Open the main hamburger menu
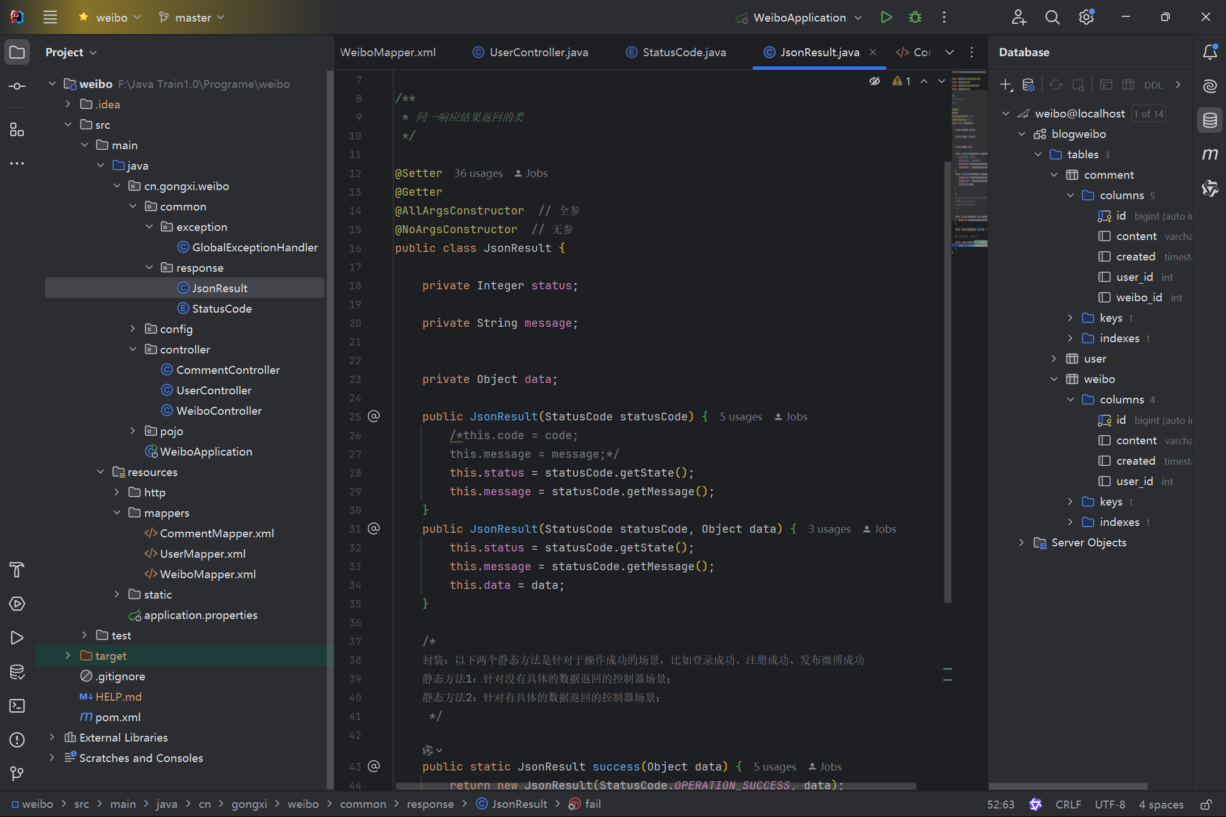1226x817 pixels. click(50, 17)
